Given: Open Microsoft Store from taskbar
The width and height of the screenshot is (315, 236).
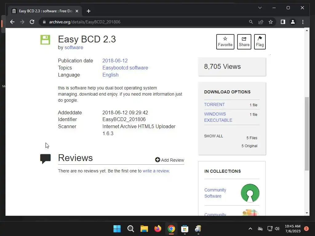Looking at the screenshot, I should [185, 229].
